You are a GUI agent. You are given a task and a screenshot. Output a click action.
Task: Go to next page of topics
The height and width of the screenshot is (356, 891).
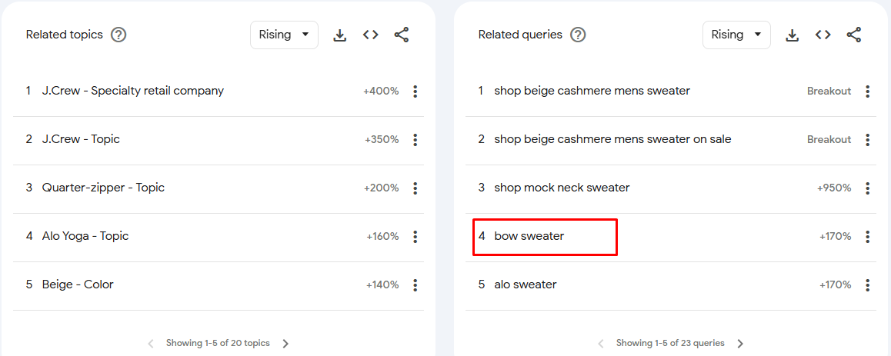(285, 344)
